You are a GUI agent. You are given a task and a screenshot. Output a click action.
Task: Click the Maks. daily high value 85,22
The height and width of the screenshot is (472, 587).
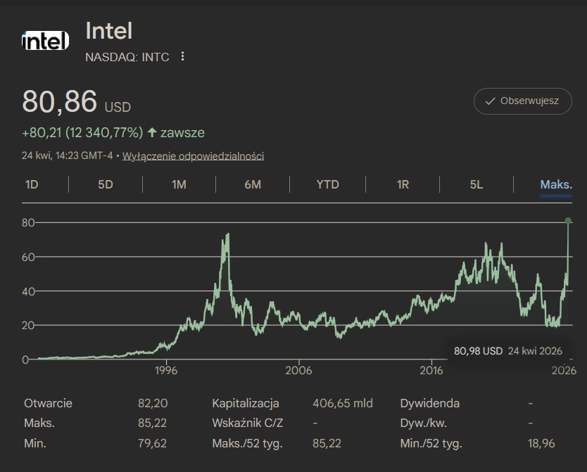(x=152, y=423)
